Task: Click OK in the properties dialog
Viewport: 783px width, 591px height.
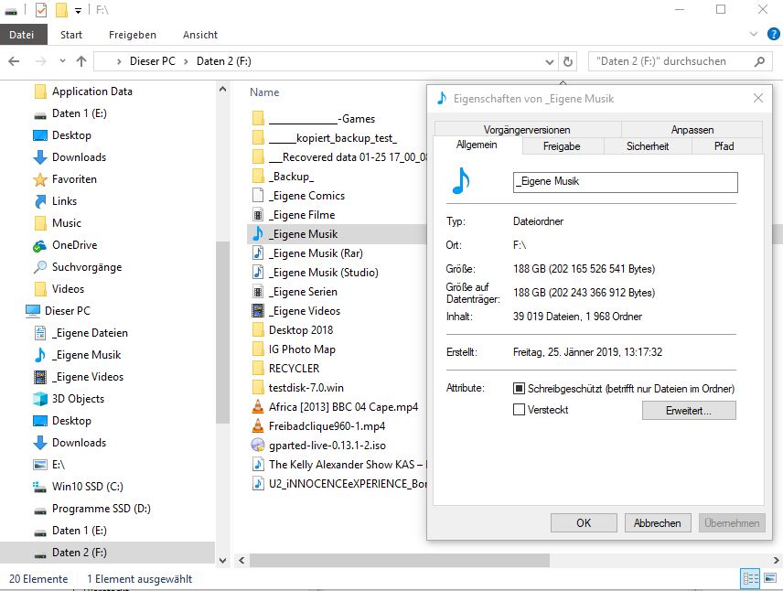Action: point(584,523)
